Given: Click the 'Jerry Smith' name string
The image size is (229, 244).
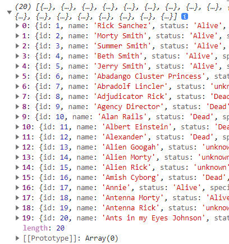Looking at the screenshot, I should [x=120, y=66].
